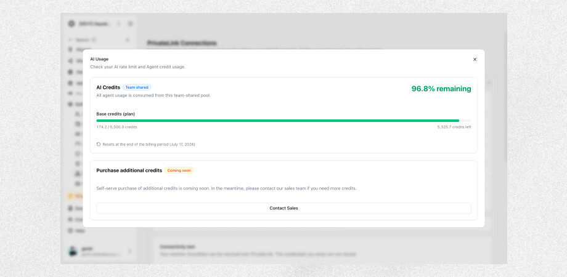Image resolution: width=567 pixels, height=277 pixels.
Task: Click the page scrollbar on the right edge
Action: [505, 97]
